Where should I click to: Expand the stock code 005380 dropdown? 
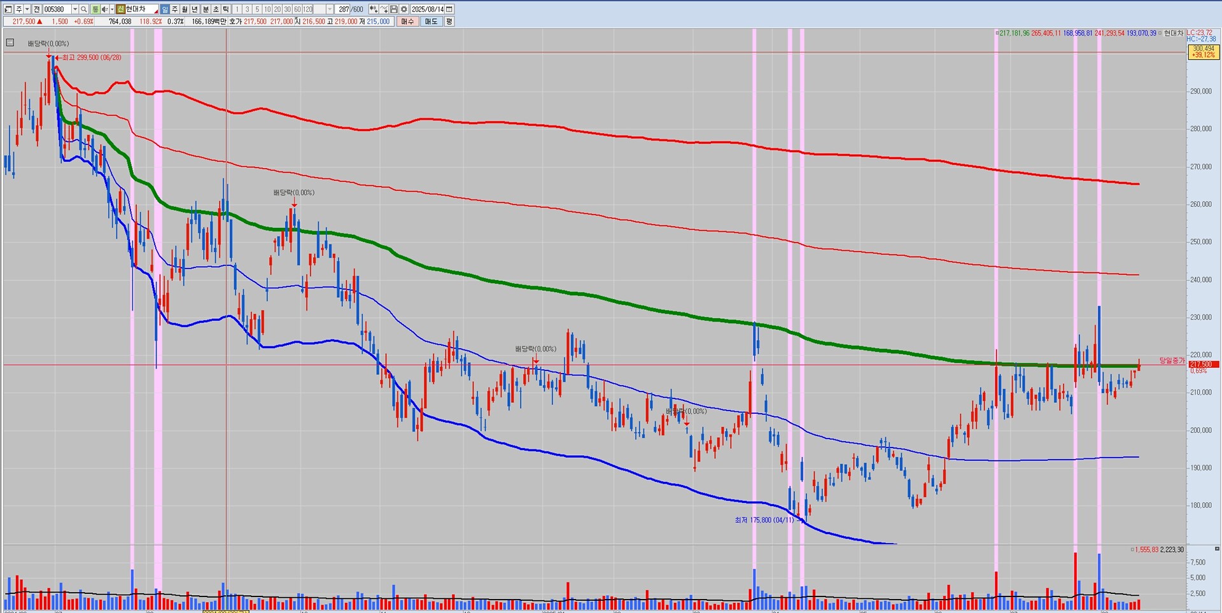pyautogui.click(x=74, y=10)
